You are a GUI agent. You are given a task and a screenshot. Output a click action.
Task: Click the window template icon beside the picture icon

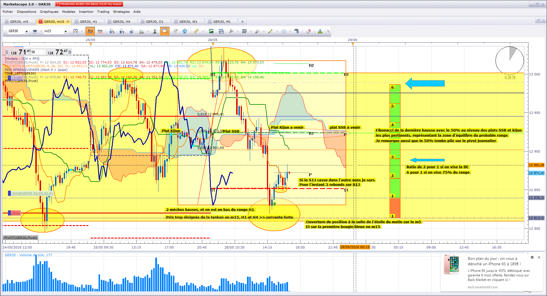click(221, 31)
